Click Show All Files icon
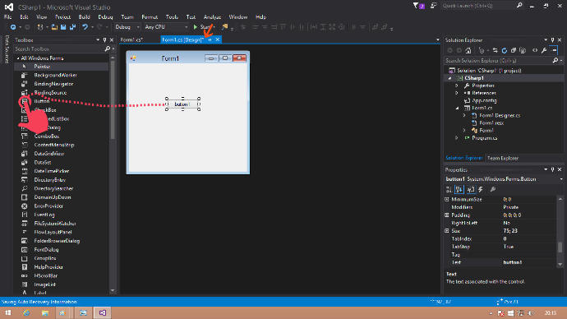This screenshot has width=567, height=319. (522, 50)
